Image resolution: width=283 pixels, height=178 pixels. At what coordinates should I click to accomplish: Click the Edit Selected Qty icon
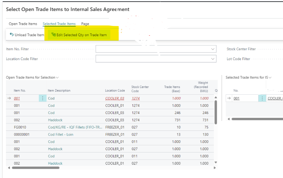[53, 35]
